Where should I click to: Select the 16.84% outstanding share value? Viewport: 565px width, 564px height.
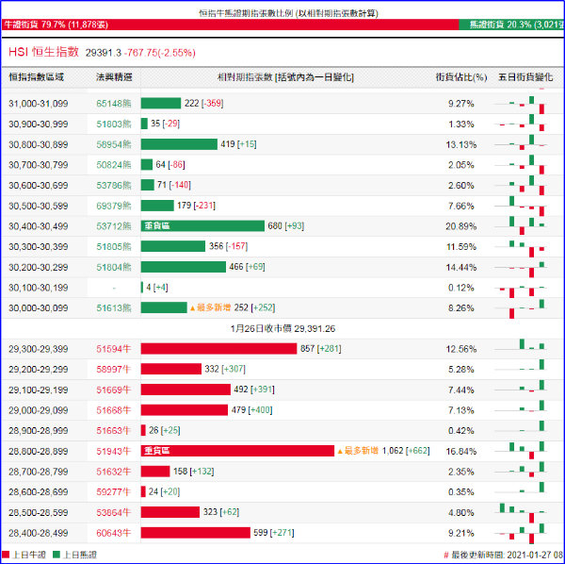pyautogui.click(x=461, y=452)
